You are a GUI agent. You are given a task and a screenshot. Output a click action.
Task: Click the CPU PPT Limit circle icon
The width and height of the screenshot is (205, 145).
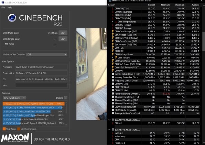(113, 84)
